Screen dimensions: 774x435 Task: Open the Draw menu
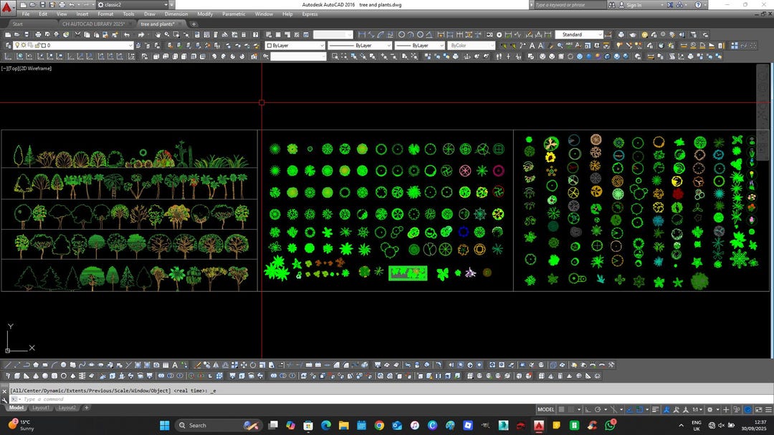point(150,14)
